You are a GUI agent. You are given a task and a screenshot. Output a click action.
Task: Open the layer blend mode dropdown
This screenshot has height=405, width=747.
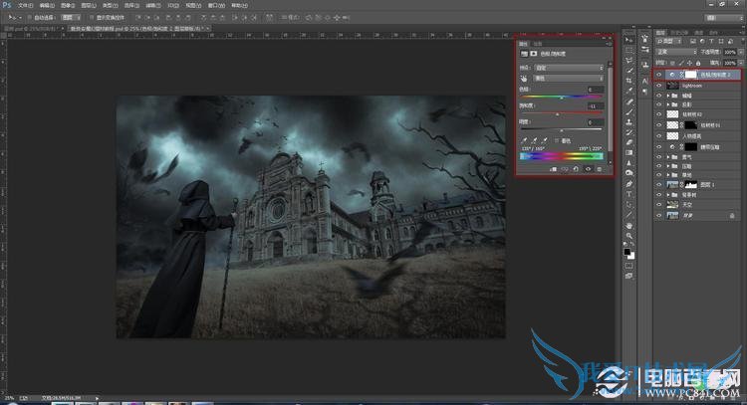(675, 52)
